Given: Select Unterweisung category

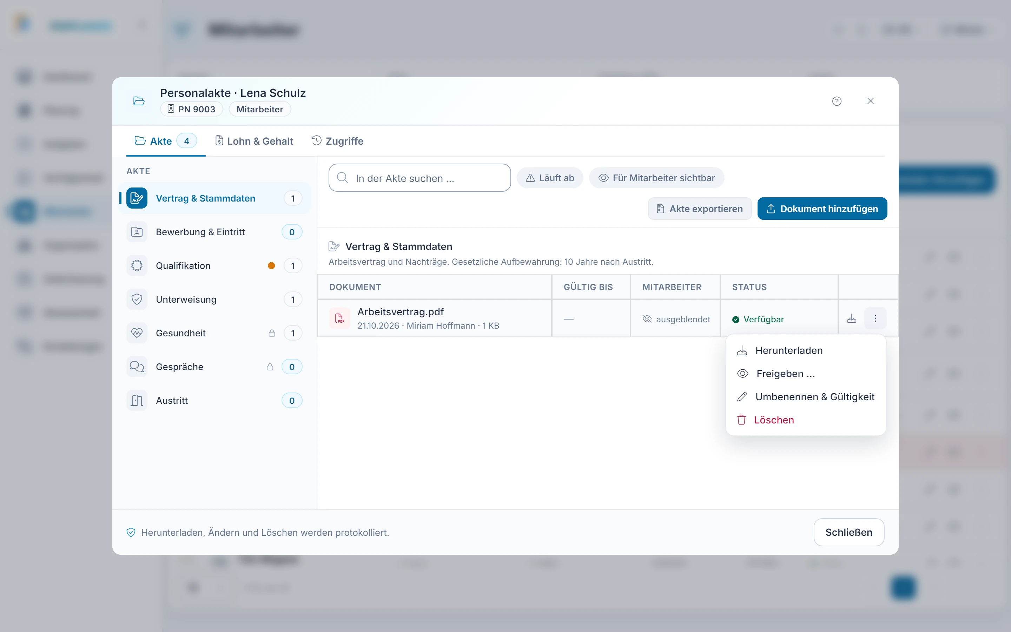Looking at the screenshot, I should coord(215,299).
